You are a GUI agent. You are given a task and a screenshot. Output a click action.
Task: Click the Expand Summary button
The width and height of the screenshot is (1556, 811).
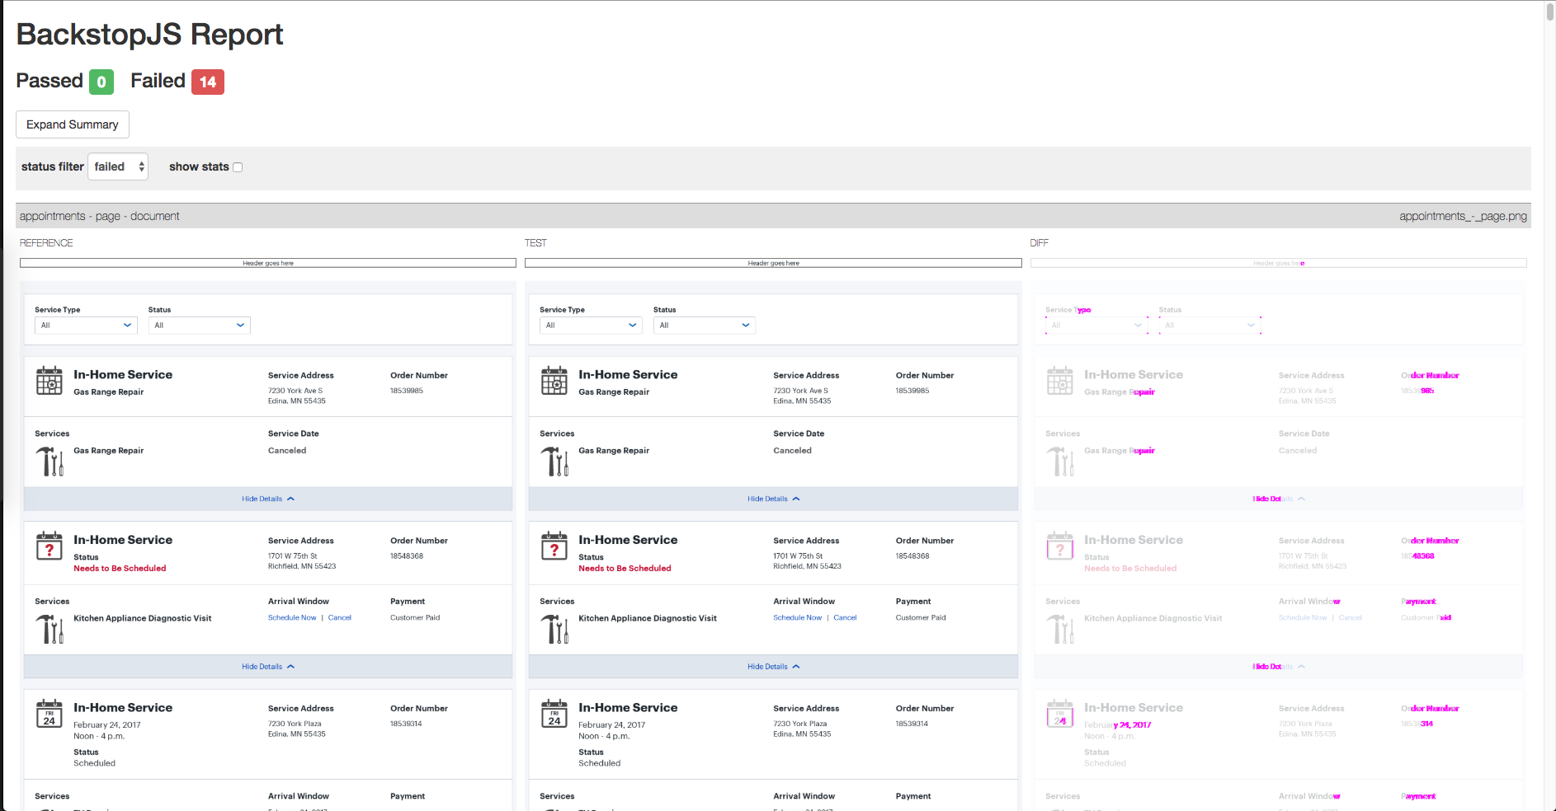pyautogui.click(x=72, y=124)
